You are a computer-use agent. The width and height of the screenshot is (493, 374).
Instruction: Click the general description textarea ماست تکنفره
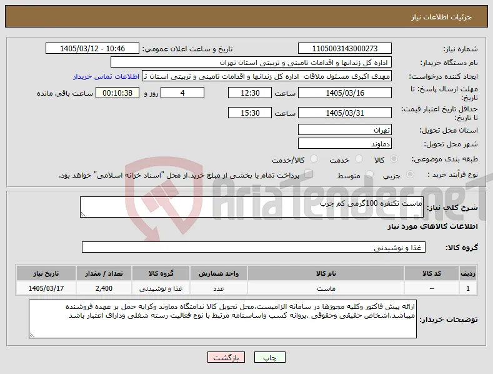(252, 207)
